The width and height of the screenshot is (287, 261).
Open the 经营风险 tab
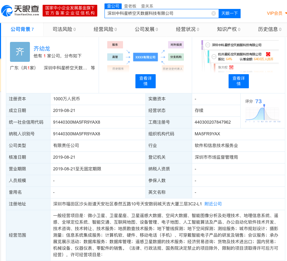pyautogui.click(x=105, y=29)
